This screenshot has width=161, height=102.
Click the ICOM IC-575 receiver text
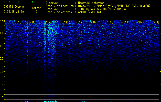point(103,9)
